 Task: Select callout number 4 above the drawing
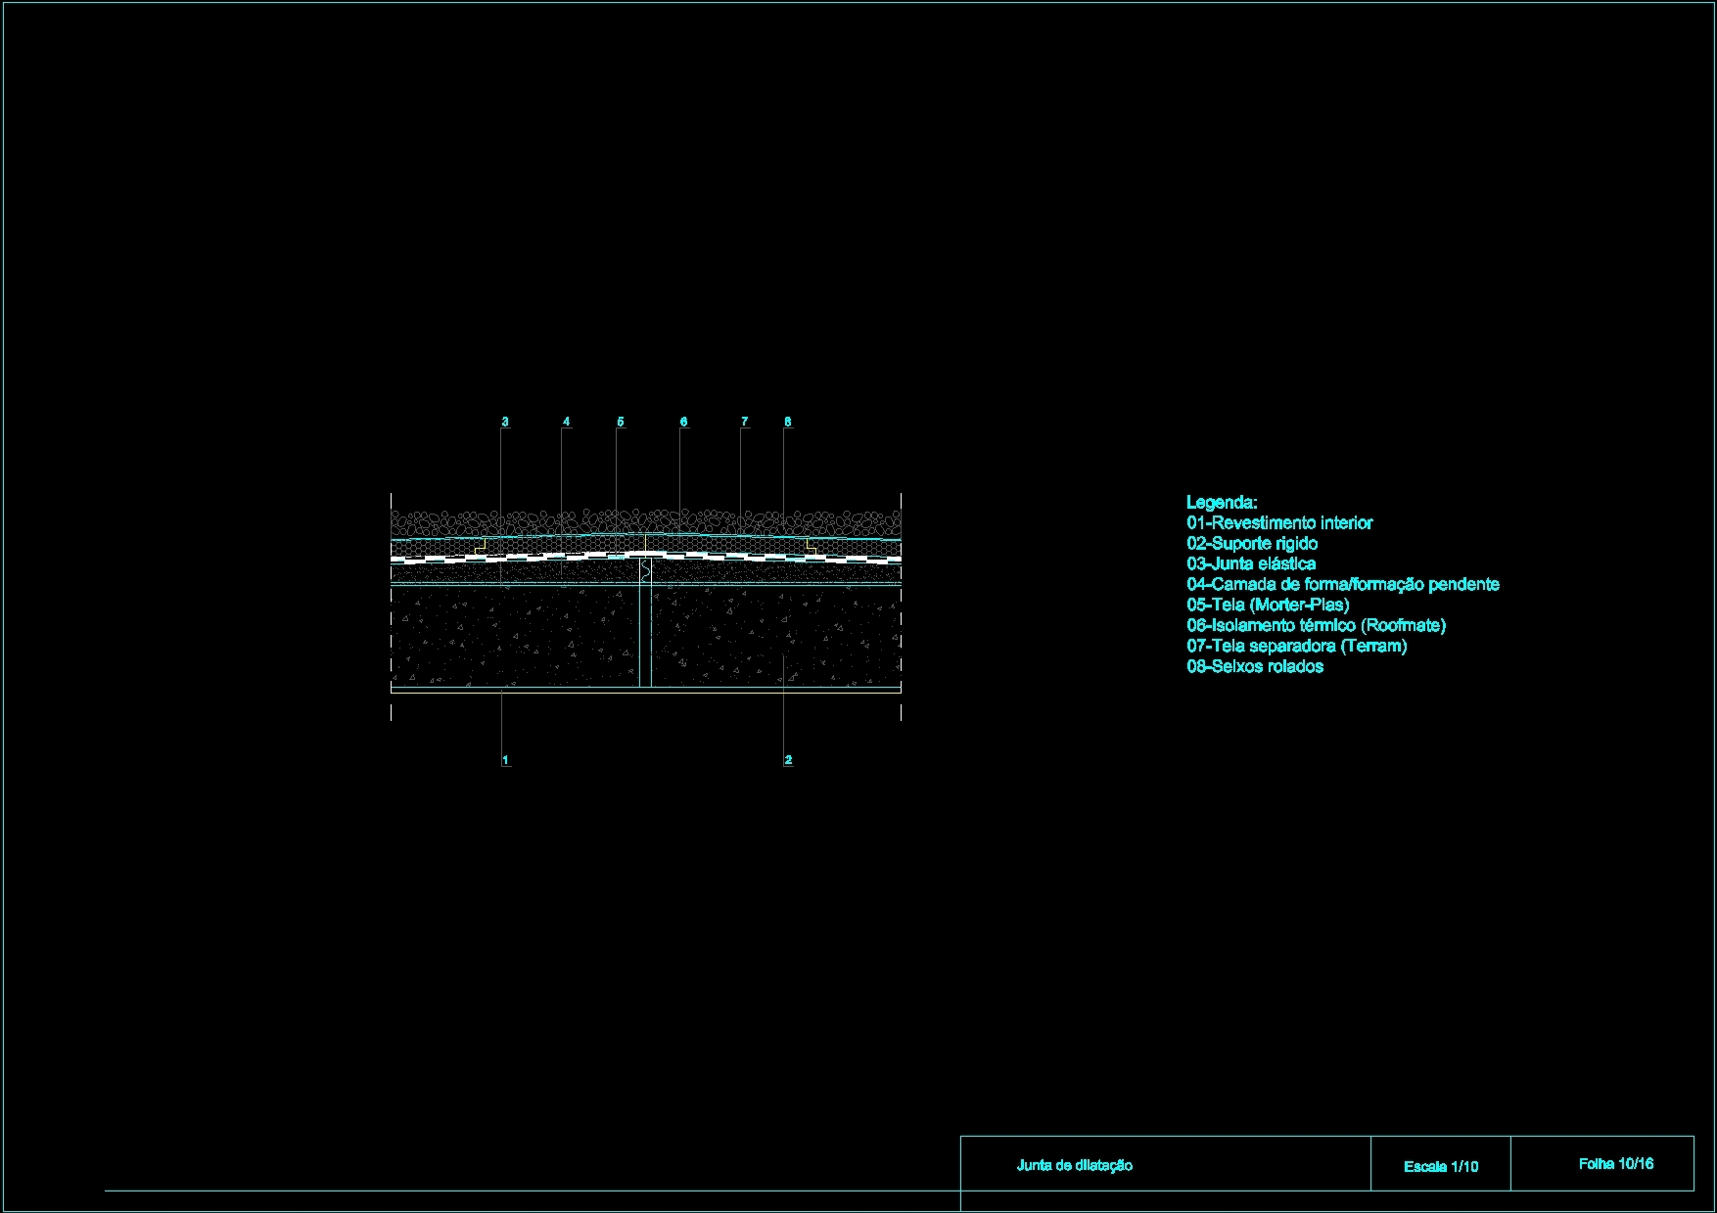click(x=566, y=421)
